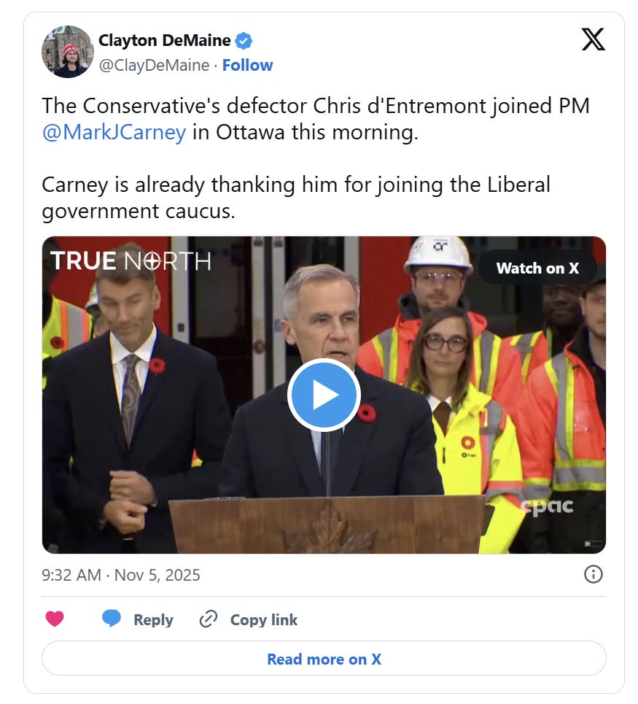
Task: Click the Reply text label
Action: (153, 619)
